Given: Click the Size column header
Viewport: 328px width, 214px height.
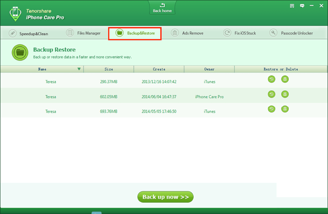Looking at the screenshot, I should point(109,69).
